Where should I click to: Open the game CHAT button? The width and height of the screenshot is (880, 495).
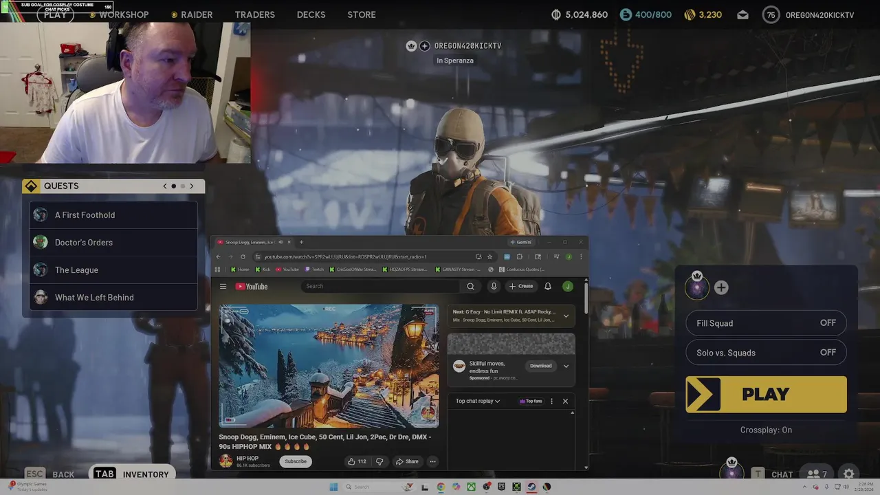pyautogui.click(x=773, y=474)
